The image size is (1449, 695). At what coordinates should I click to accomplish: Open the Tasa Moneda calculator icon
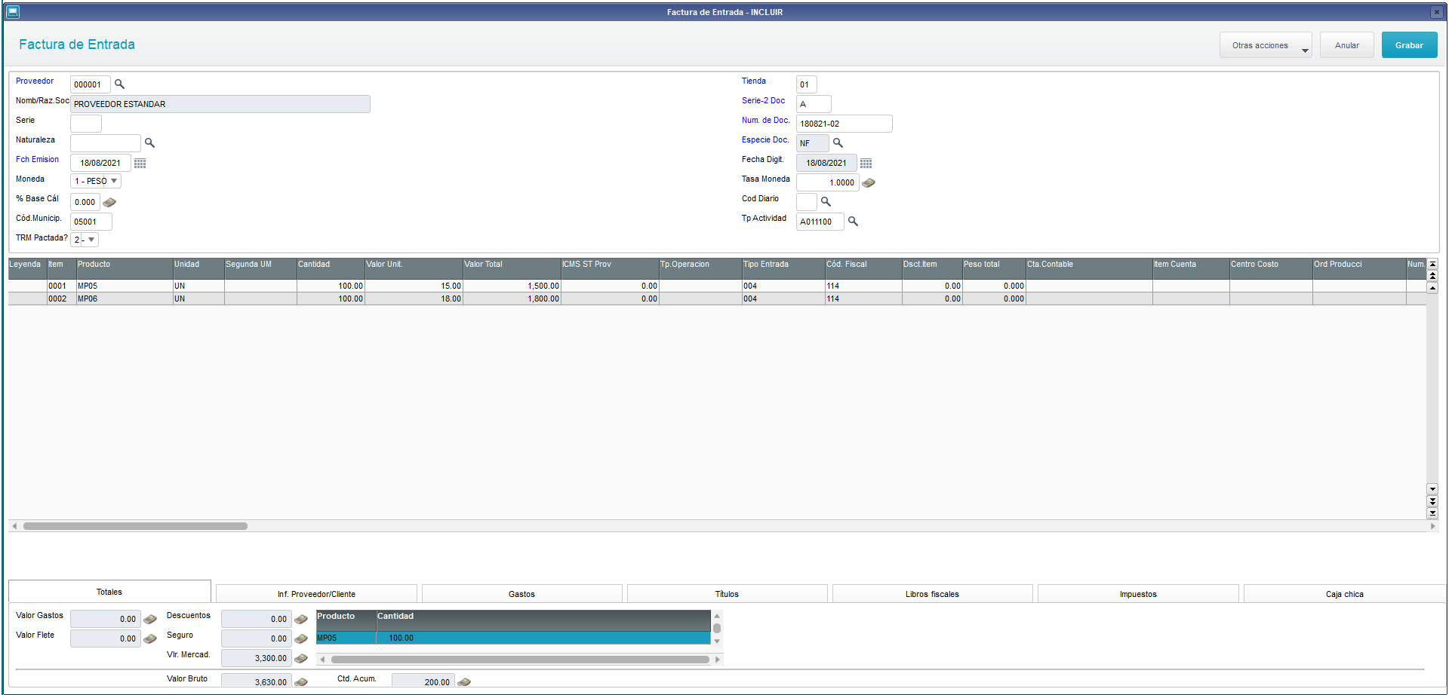tap(869, 182)
